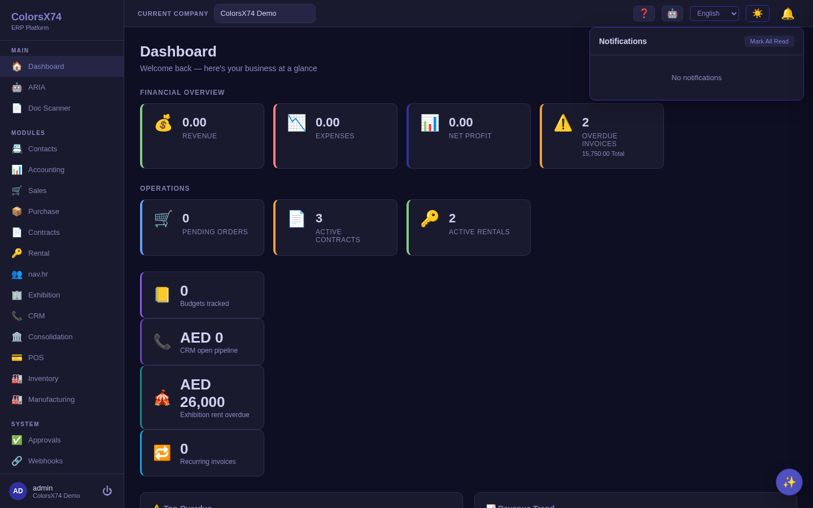Click the Manufacturing factory icon in sidebar
Screen dimensions: 813x508
[x=17, y=399]
